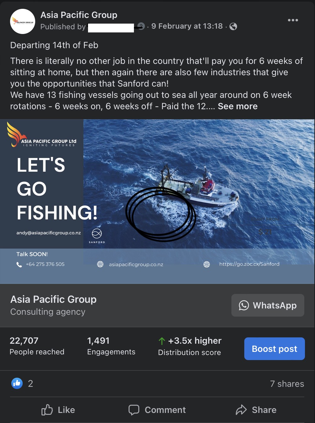The image size is (315, 423).
Task: Click the Sanford logo in the image
Action: [97, 235]
